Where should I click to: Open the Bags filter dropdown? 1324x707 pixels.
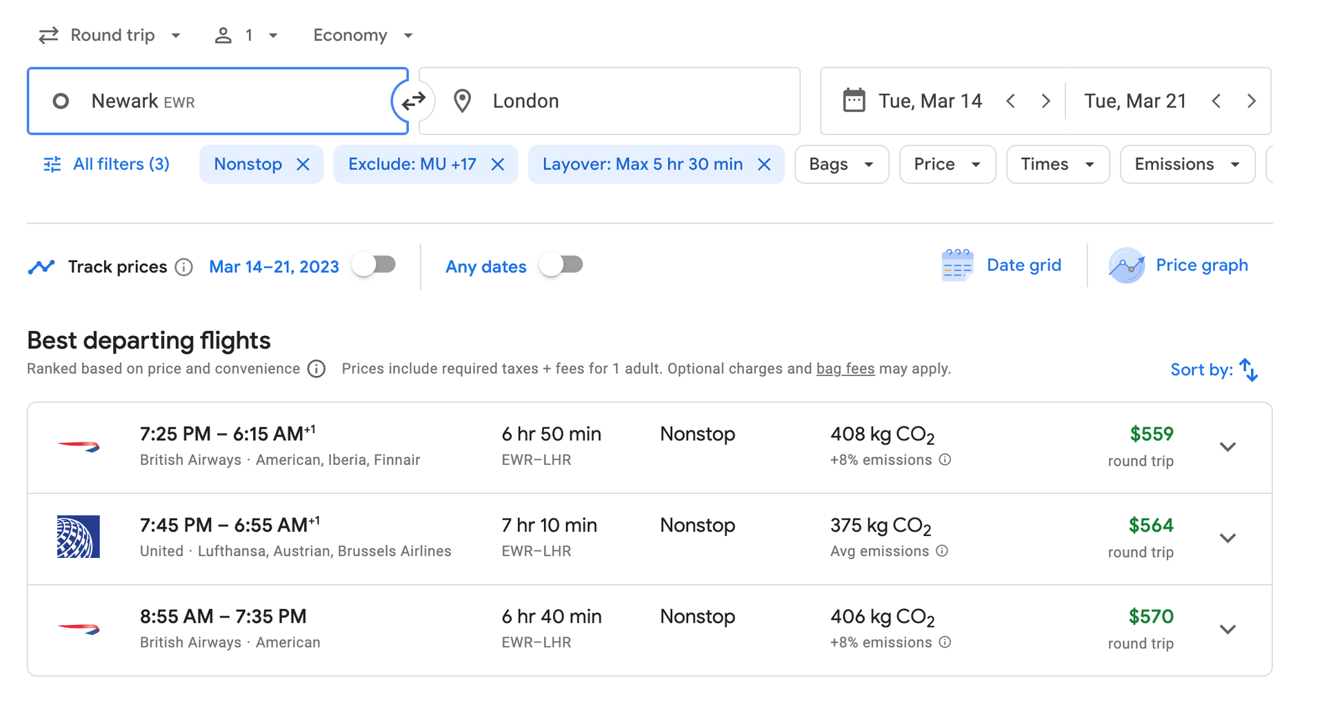click(841, 164)
